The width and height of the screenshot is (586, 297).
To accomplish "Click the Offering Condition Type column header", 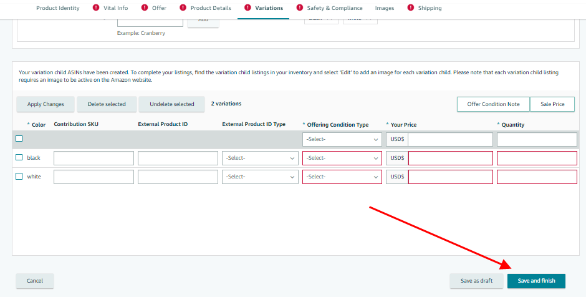I will pos(338,125).
